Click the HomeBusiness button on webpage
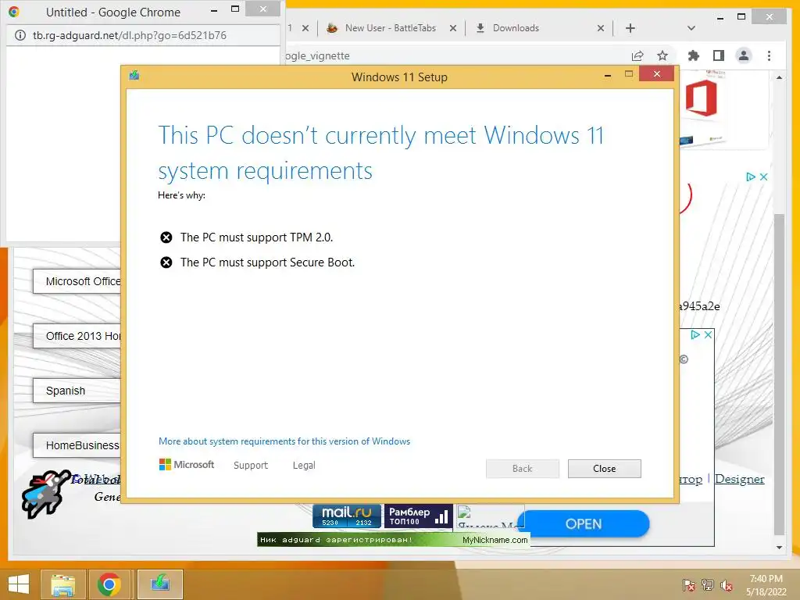This screenshot has width=800, height=600. click(77, 445)
